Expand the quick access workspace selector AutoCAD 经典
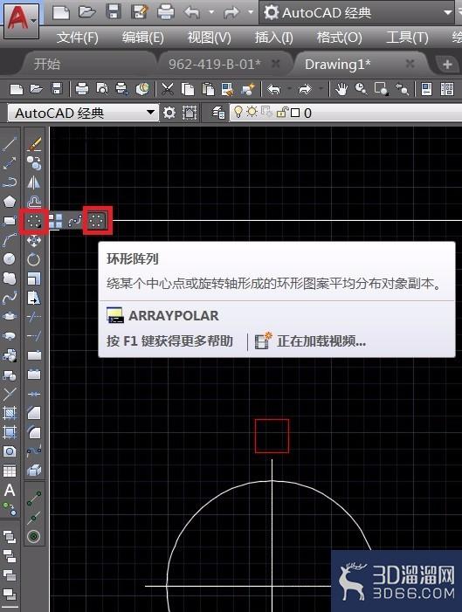Image resolution: width=462 pixels, height=612 pixels. pos(357,12)
